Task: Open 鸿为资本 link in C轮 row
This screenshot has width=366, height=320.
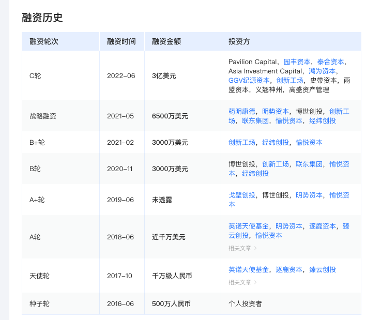Action: coord(322,71)
